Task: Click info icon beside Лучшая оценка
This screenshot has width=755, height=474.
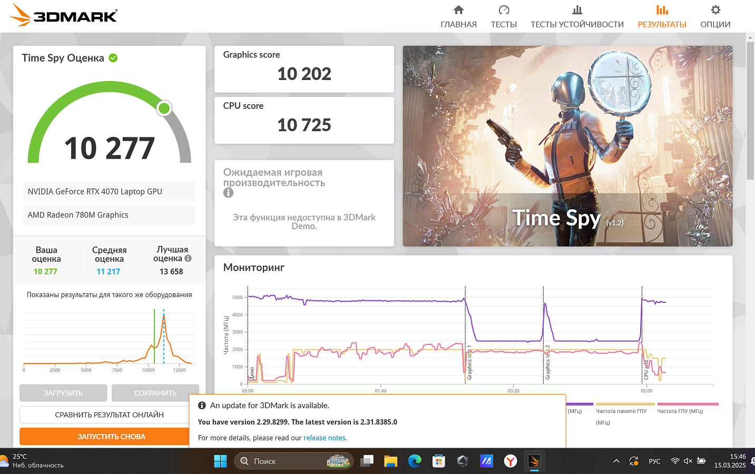Action: pyautogui.click(x=188, y=259)
